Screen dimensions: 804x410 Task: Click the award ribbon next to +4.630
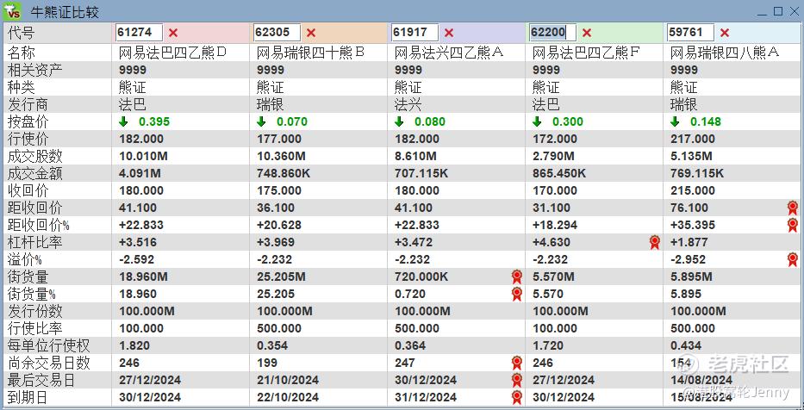click(655, 242)
